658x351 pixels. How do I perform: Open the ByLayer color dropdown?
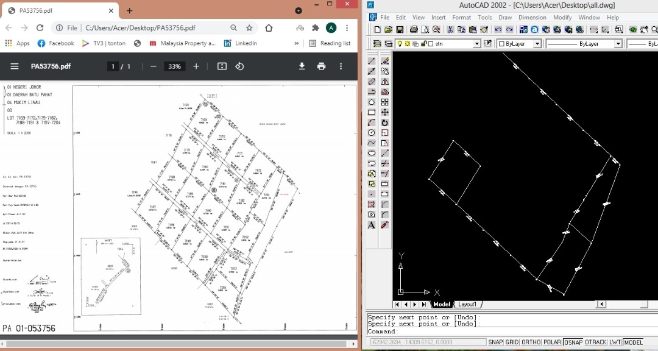[537, 44]
